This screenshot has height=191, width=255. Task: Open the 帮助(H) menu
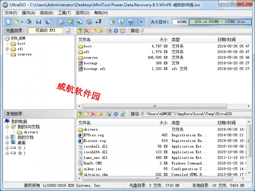click(x=101, y=13)
